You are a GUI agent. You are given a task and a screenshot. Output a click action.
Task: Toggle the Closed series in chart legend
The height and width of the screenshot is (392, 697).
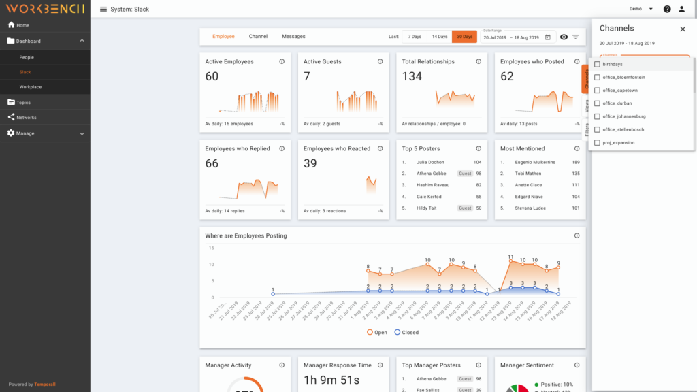click(x=406, y=332)
